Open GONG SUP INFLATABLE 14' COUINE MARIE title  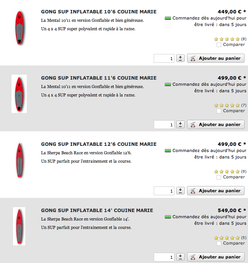coord(97,211)
